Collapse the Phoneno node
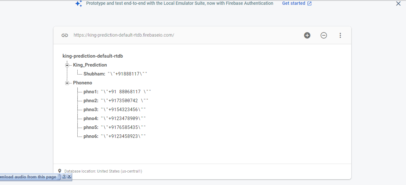Image resolution: width=406 pixels, height=185 pixels. point(67,83)
